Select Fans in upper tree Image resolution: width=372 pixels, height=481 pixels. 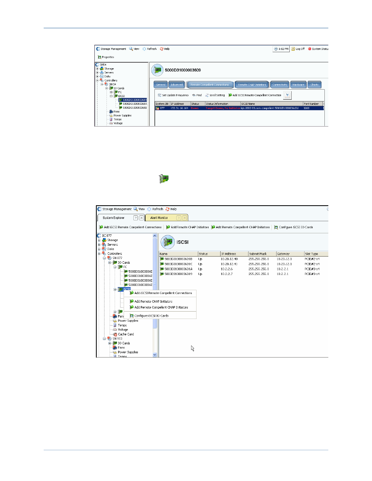114,112
